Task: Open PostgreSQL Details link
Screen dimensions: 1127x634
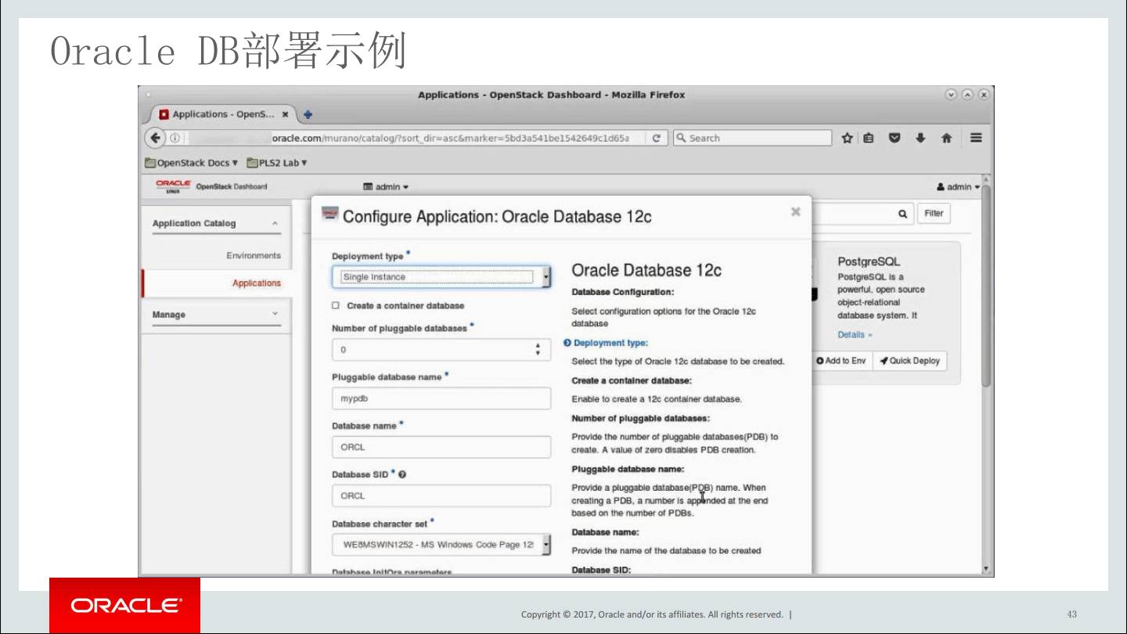Action: pyautogui.click(x=855, y=335)
